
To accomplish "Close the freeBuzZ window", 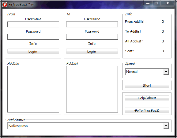I will click(168, 3).
